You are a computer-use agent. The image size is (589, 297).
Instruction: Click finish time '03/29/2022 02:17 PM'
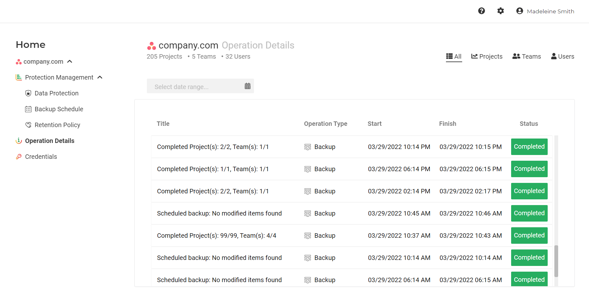[x=470, y=191]
